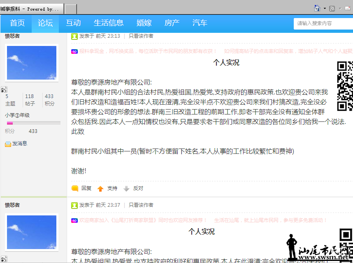
Task: Click the orange 支持 up-arrow icon
Action: 100,189
